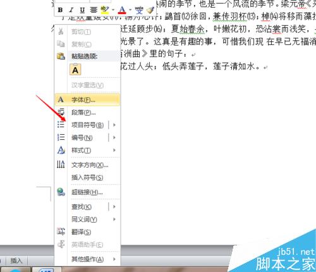This screenshot has width=316, height=272.
Task: Click the bullets list icon
Action: (61, 125)
